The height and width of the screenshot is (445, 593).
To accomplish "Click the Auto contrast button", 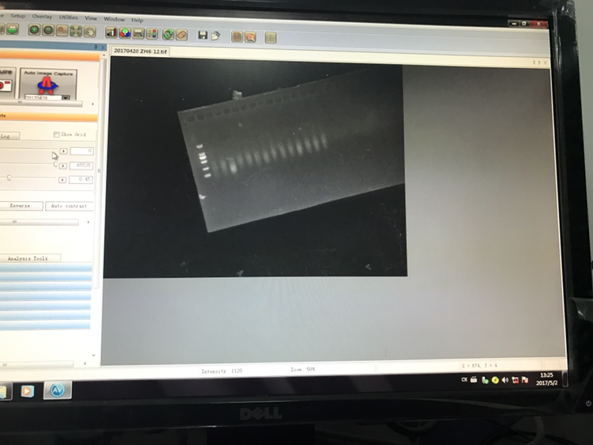I will [69, 206].
